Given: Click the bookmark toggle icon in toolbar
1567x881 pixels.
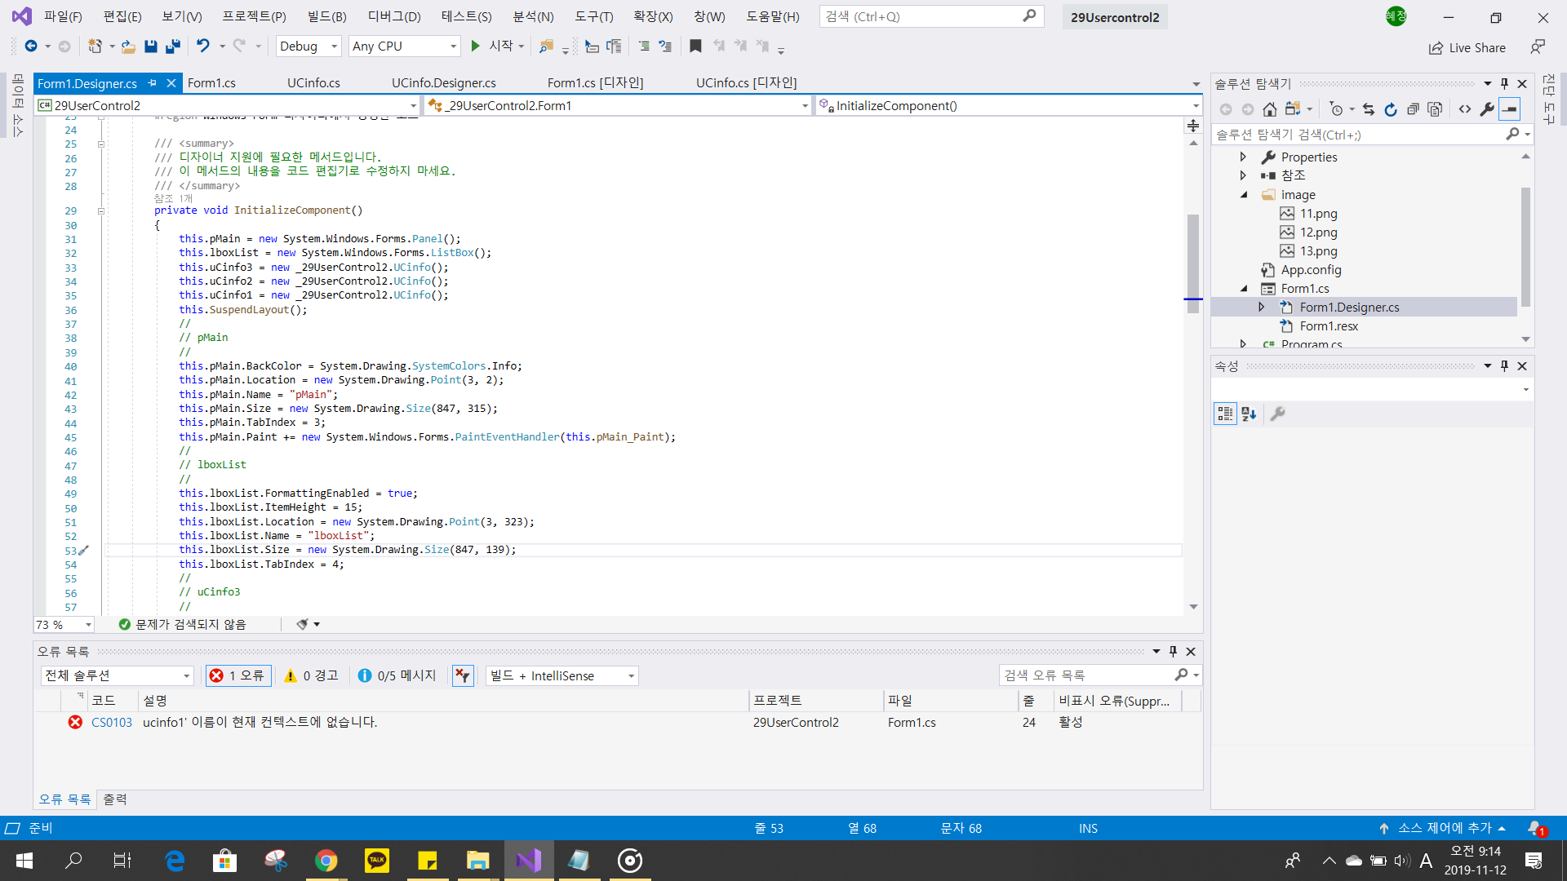Looking at the screenshot, I should (x=695, y=46).
